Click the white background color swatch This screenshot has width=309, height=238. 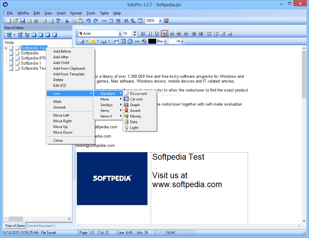pos(172,41)
